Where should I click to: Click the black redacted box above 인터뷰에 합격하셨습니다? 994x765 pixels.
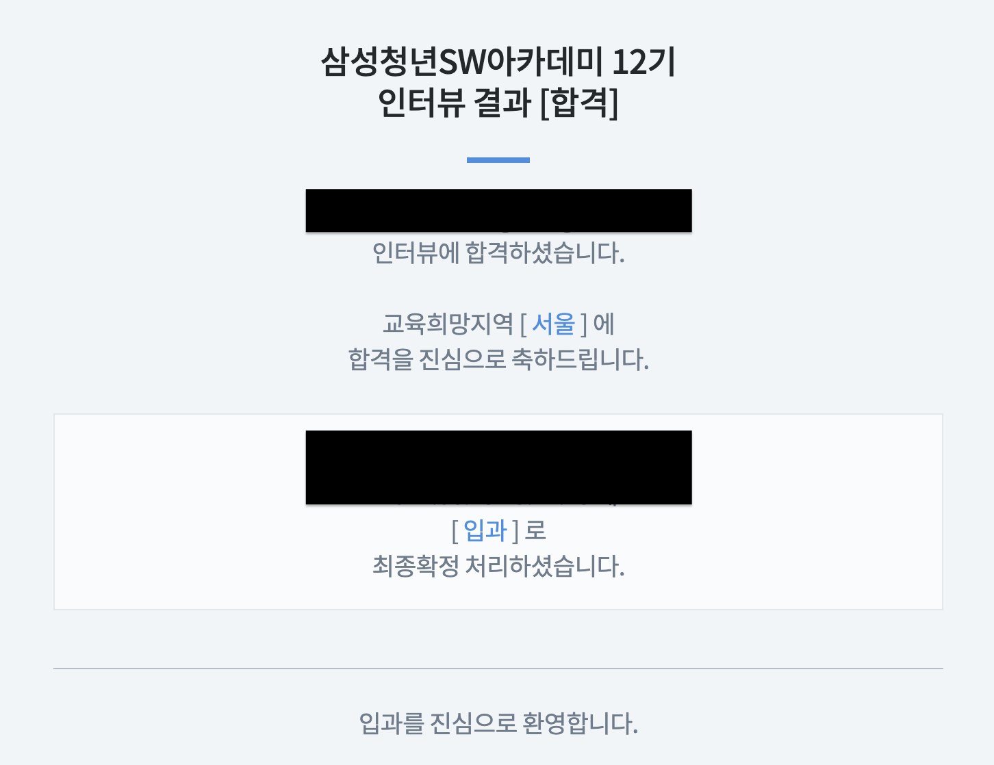(498, 210)
